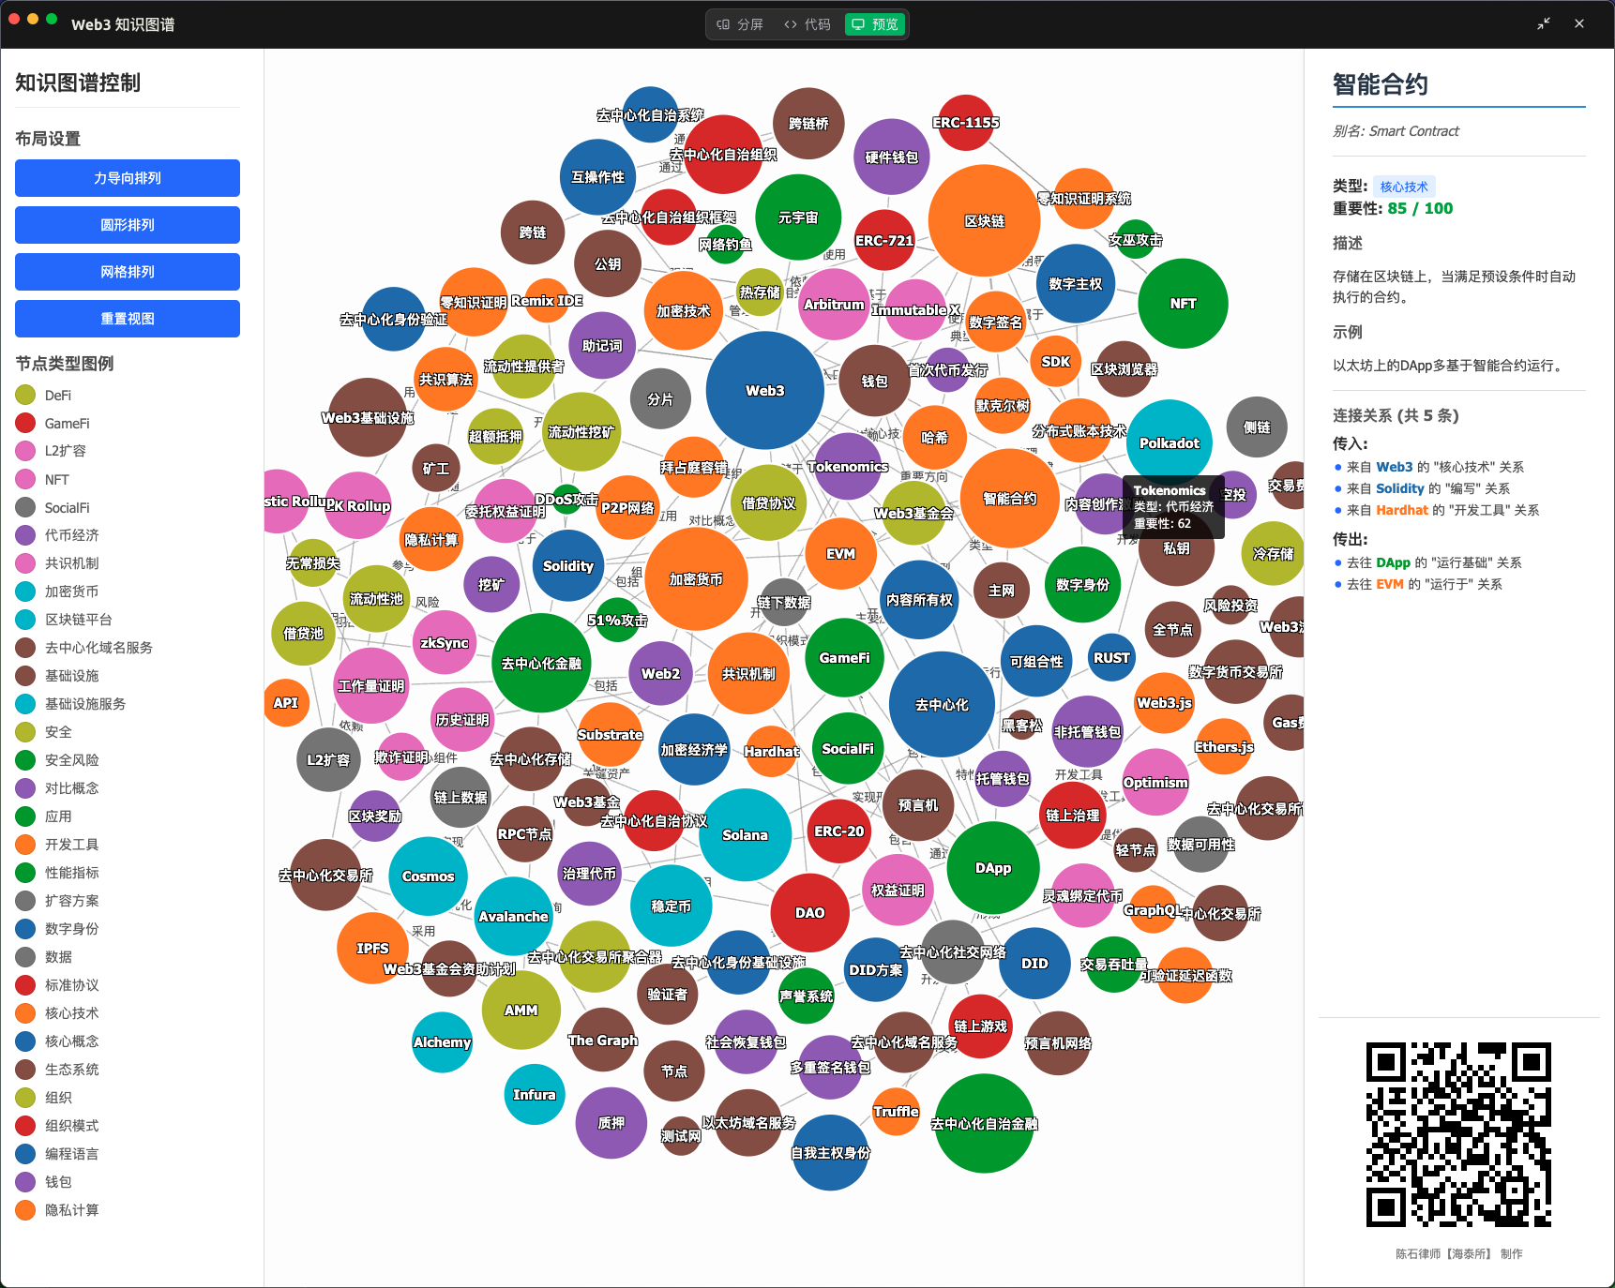1615x1288 pixels.
Task: Select the 预览 preview tab
Action: (x=874, y=24)
